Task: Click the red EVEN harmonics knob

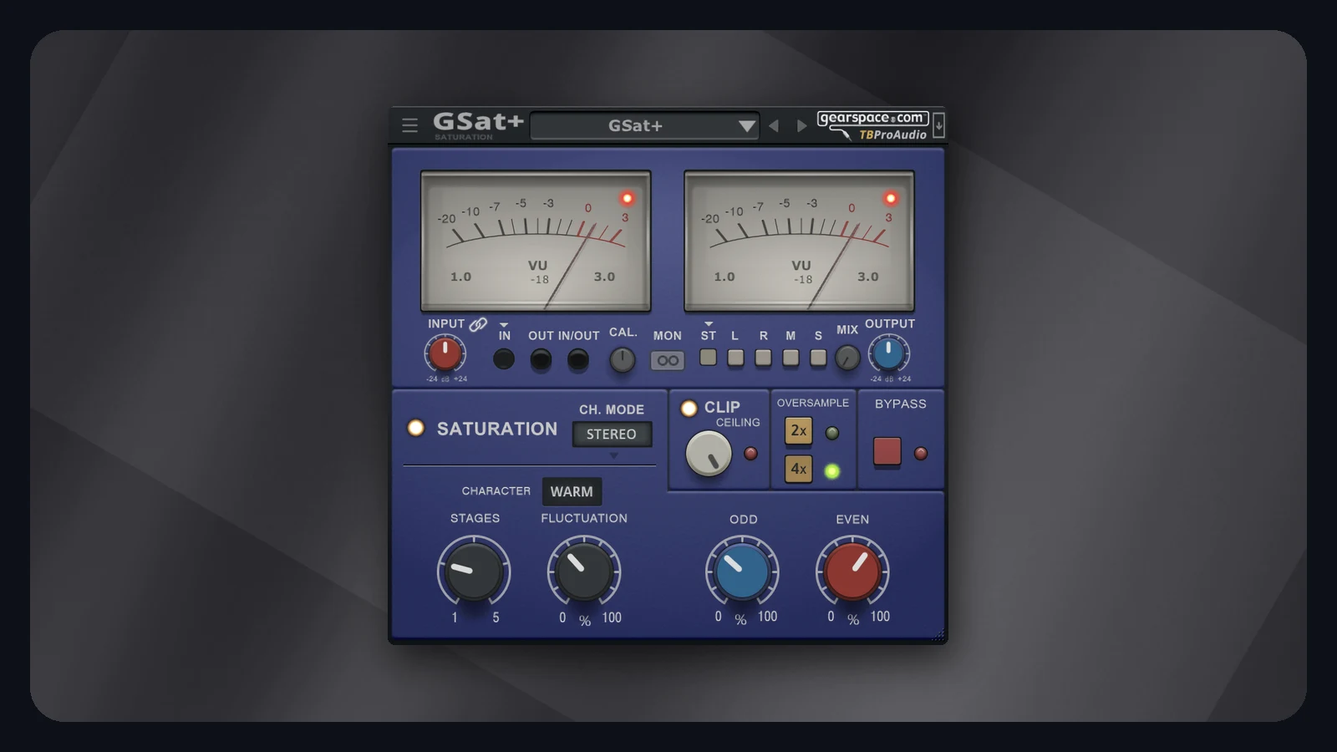Action: pos(852,572)
